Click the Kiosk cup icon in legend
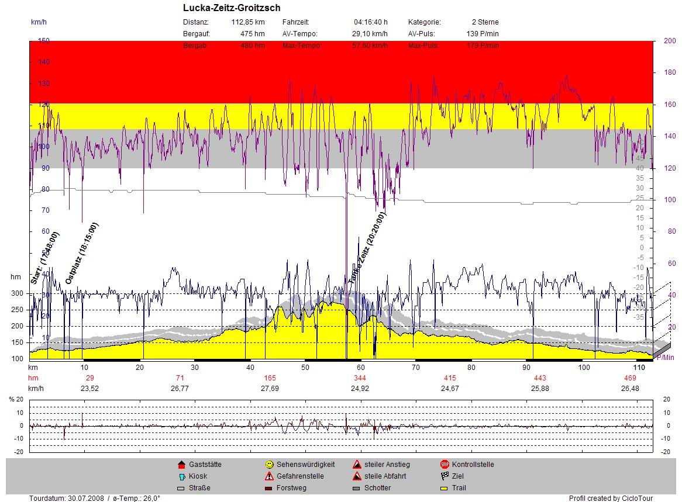 (x=181, y=476)
